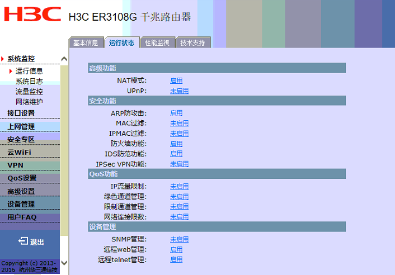Click sidebar scrollbar down arrow
The height and width of the screenshot is (275, 395).
pos(64,263)
